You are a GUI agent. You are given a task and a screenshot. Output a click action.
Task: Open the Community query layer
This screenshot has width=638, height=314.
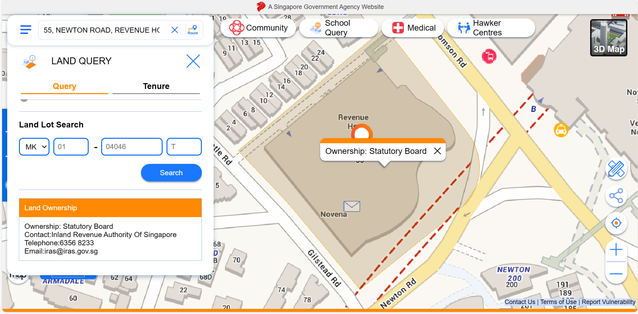258,27
